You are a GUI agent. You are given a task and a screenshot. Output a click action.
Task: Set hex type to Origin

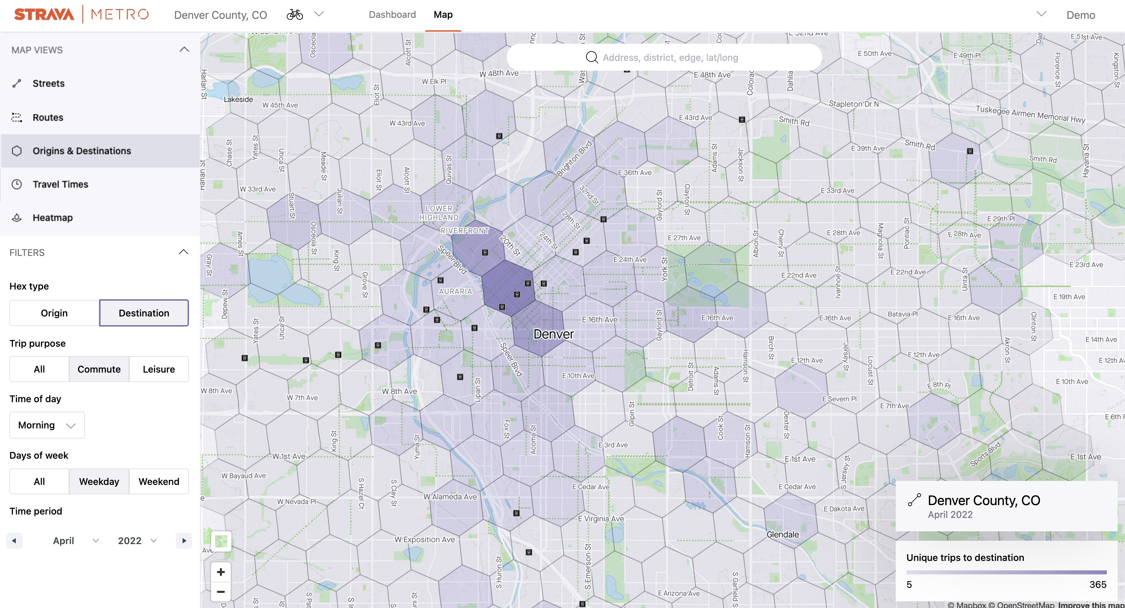coord(54,313)
